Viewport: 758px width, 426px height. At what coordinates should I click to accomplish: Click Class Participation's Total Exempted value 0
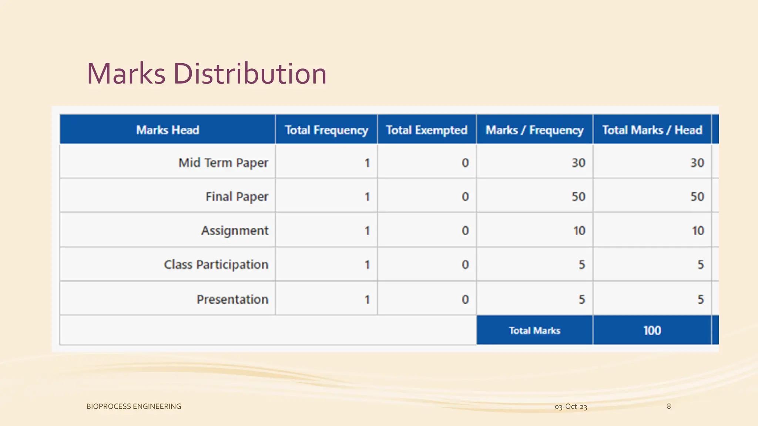tap(465, 265)
